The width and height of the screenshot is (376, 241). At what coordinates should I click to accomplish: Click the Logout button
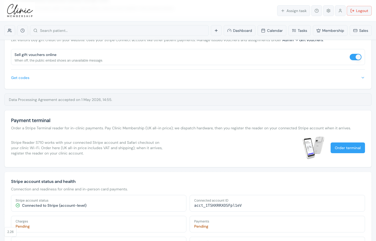tap(359, 11)
